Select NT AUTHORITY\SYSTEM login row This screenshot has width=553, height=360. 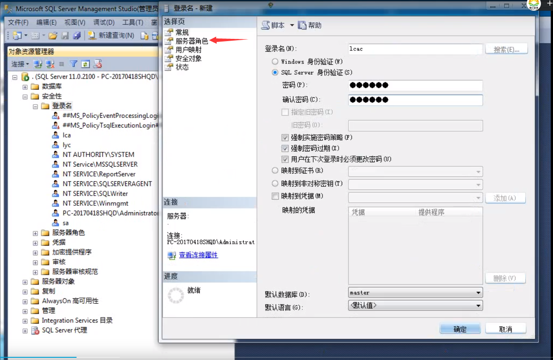98,155
